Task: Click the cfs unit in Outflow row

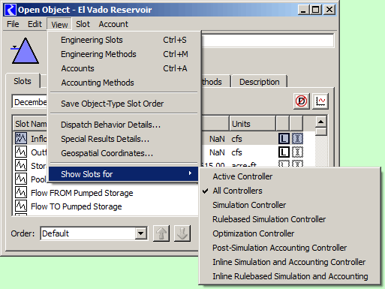Action: tap(236, 152)
